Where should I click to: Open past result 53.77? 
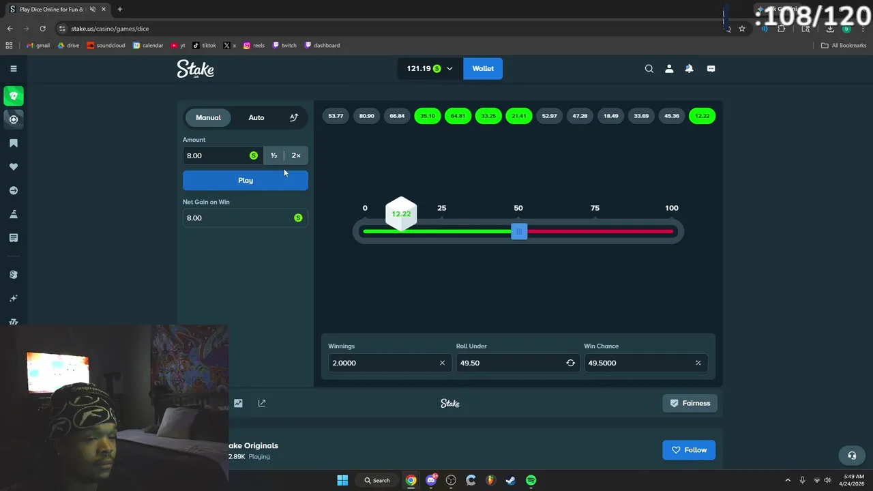coord(336,116)
